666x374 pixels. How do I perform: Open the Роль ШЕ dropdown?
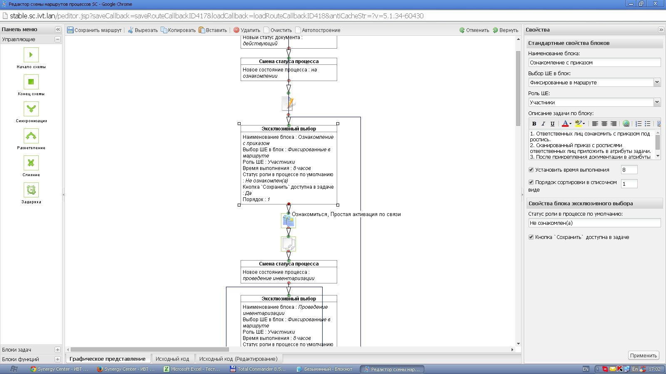pyautogui.click(x=657, y=102)
